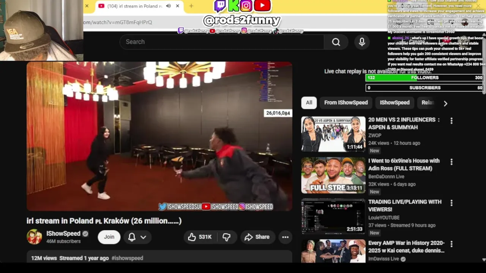Open BenDaDonnn Live channel name
Screen dimensions: 486x273
point(386,177)
